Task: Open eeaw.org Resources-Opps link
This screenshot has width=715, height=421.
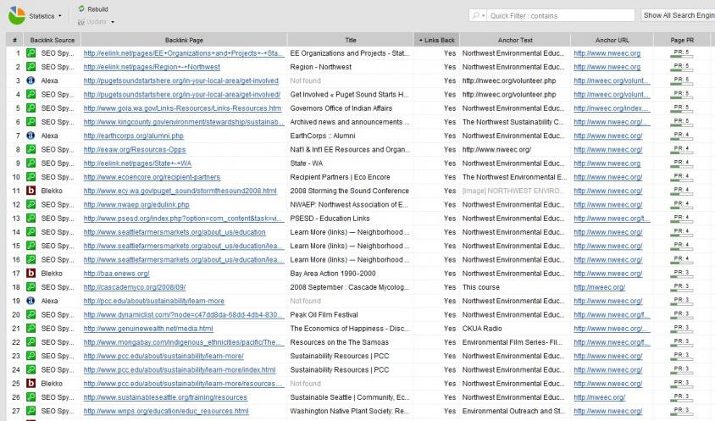Action: [135, 149]
